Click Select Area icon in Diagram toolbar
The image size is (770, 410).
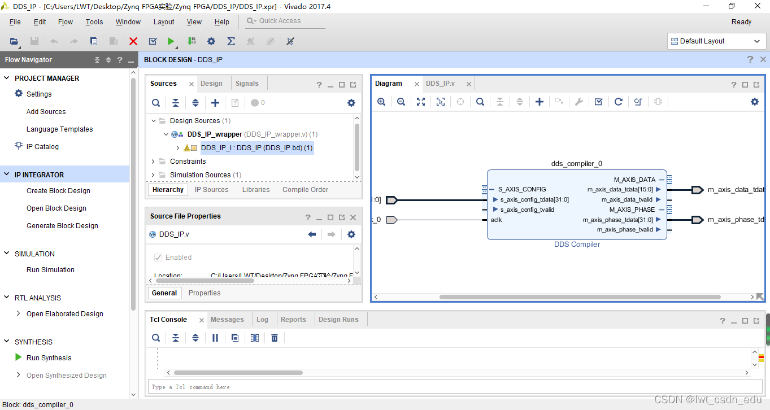pos(441,102)
